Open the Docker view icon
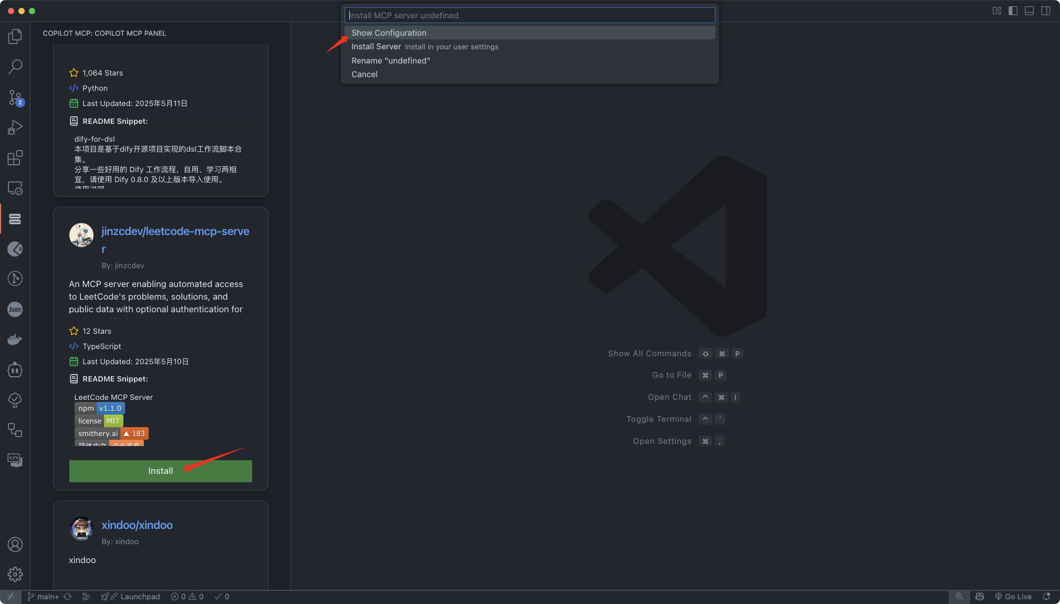The height and width of the screenshot is (604, 1060). pos(15,340)
